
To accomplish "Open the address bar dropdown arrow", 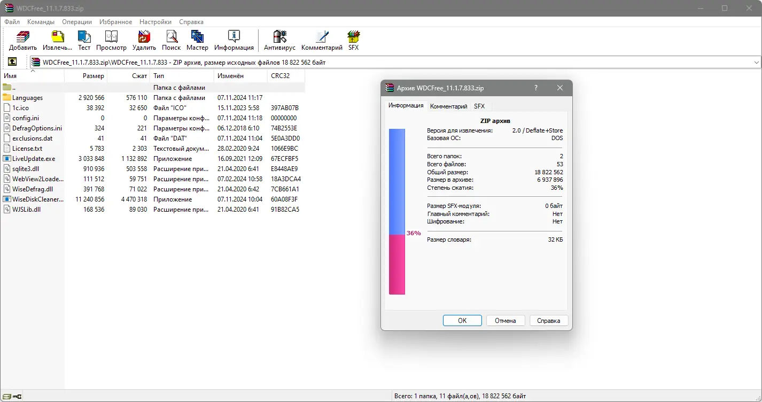I will tap(757, 61).
